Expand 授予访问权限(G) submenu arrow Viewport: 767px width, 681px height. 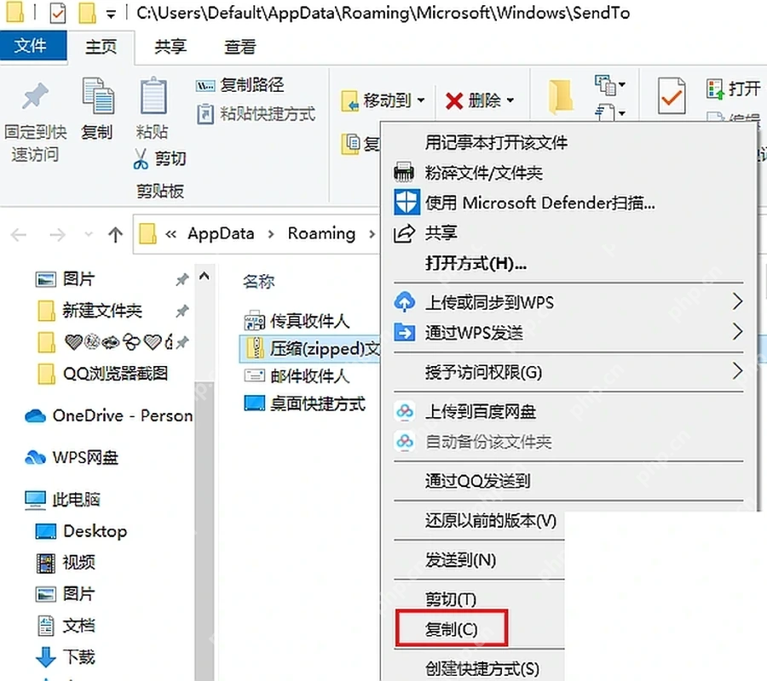[x=738, y=371]
